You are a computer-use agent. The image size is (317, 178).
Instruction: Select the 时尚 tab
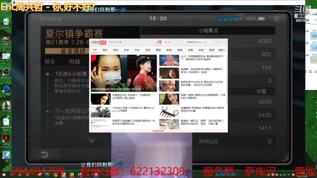click(x=147, y=50)
